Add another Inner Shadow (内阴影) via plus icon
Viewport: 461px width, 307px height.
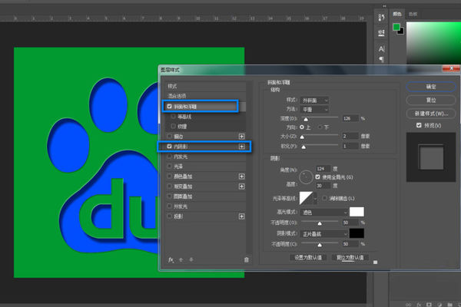pos(242,147)
